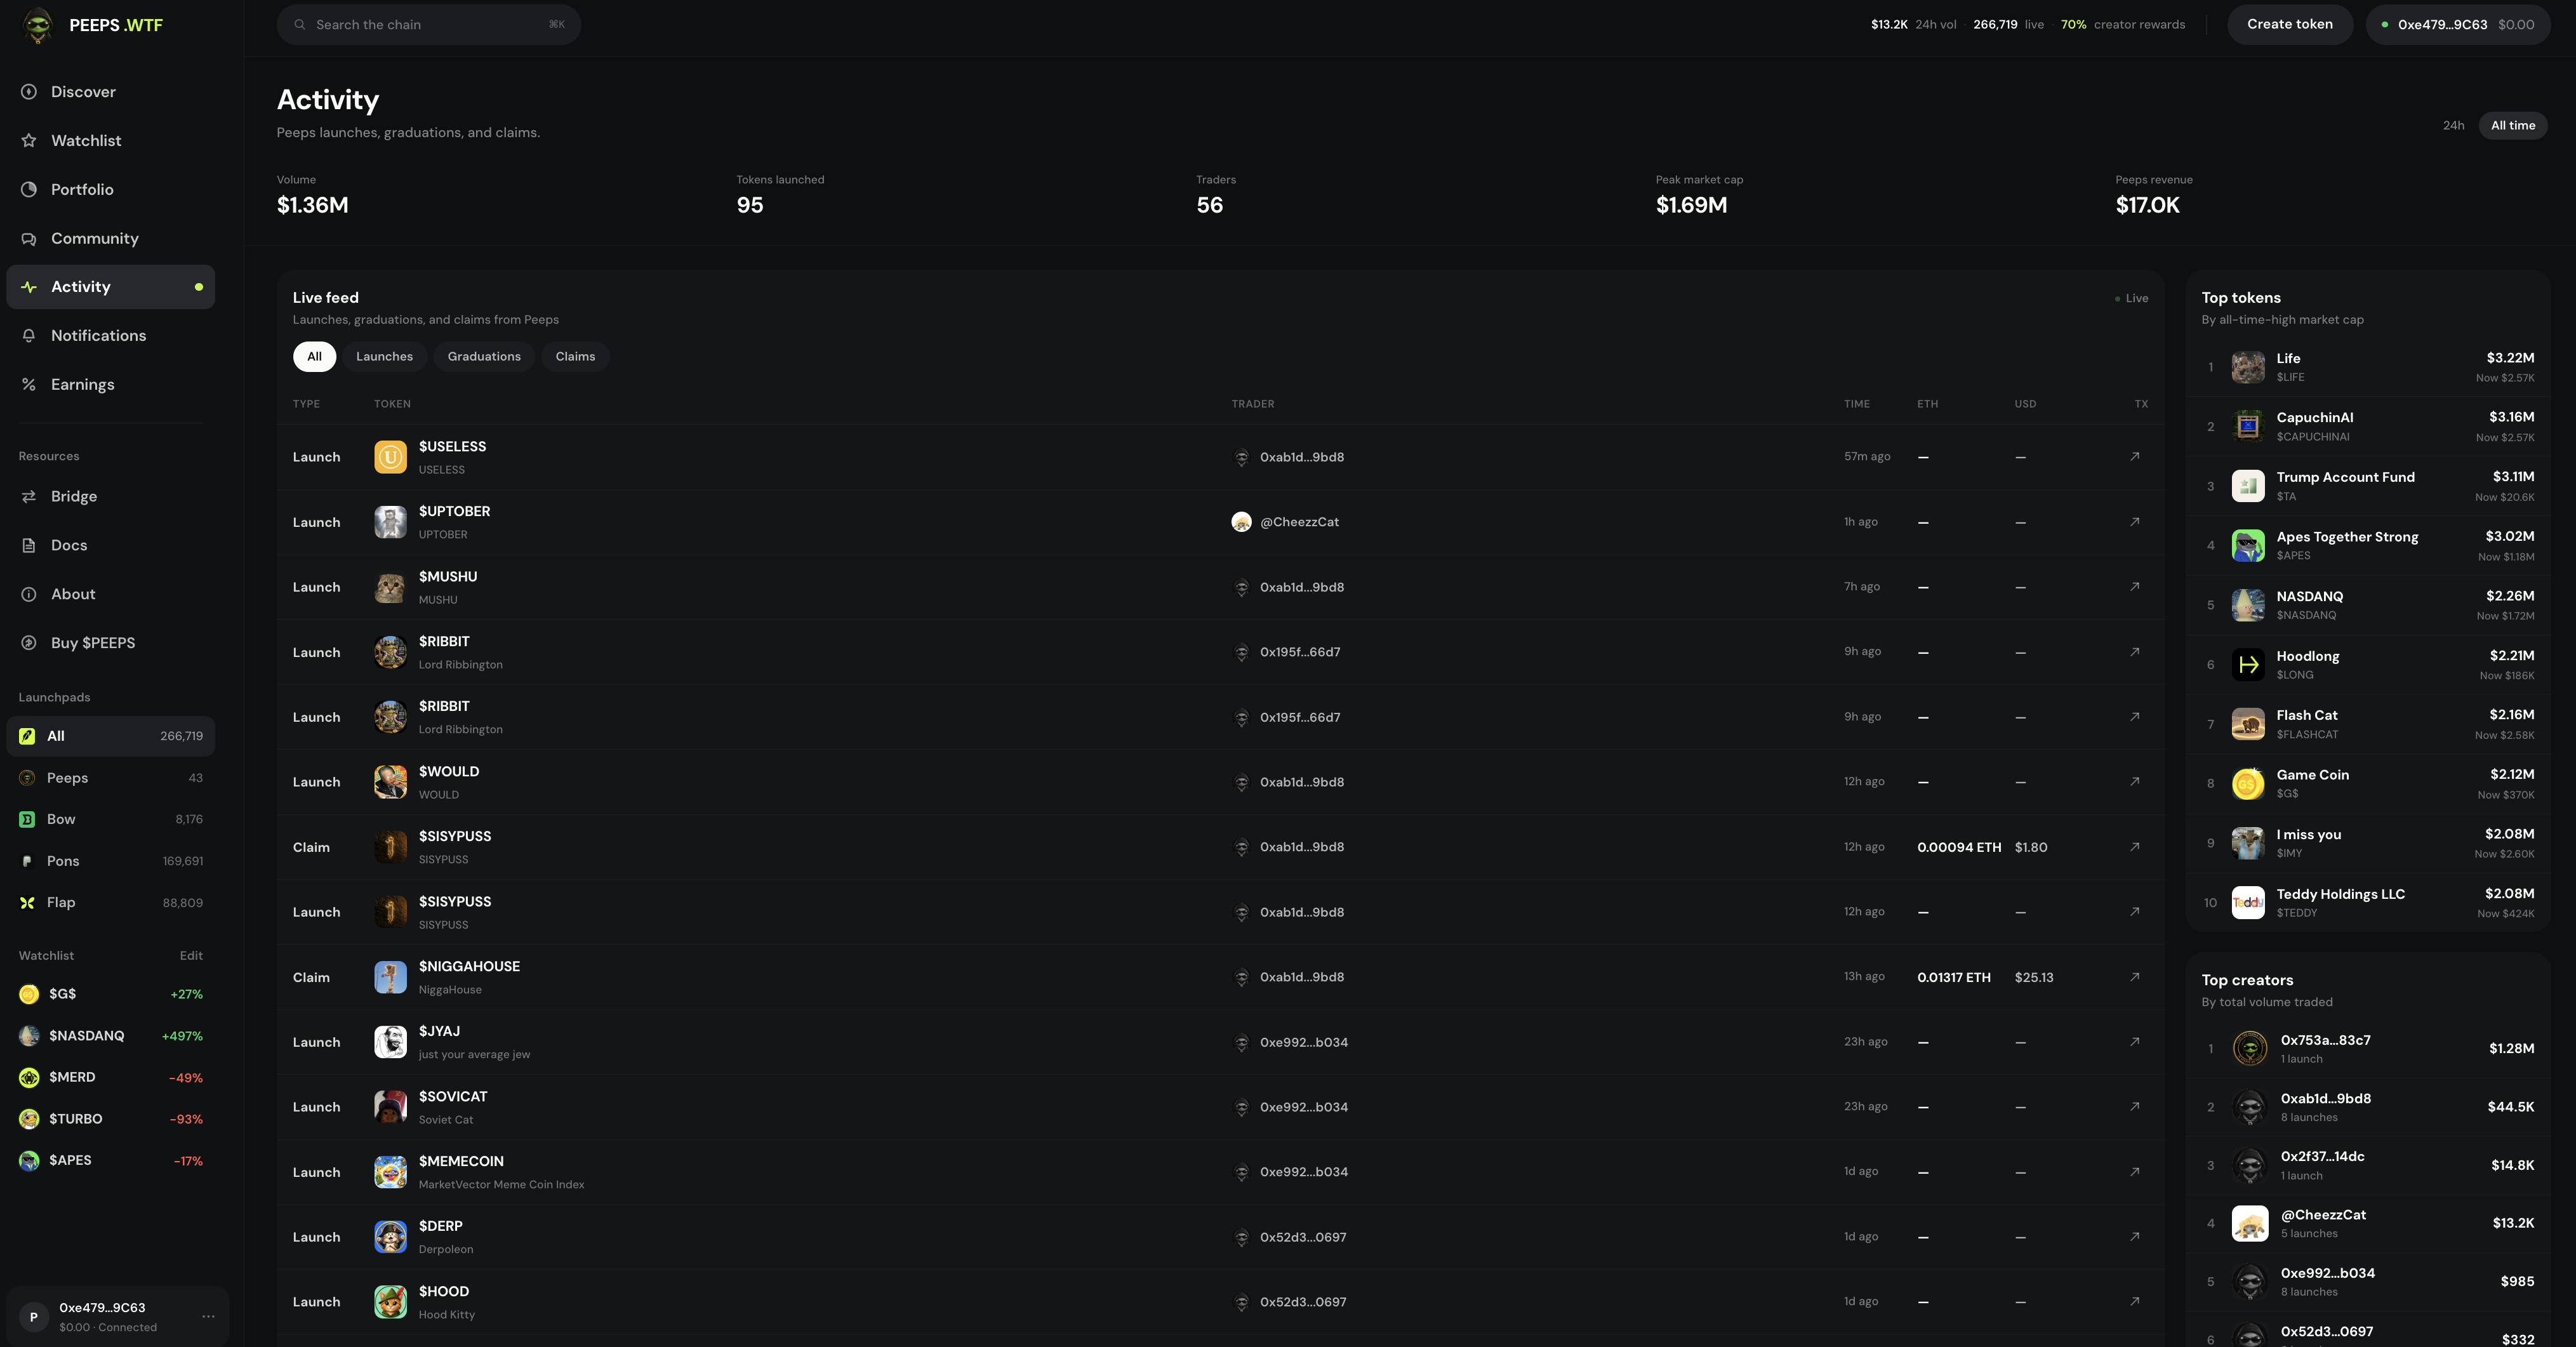Image resolution: width=2576 pixels, height=1347 pixels.
Task: Open $TURBO in the watchlist
Action: [x=111, y=1119]
